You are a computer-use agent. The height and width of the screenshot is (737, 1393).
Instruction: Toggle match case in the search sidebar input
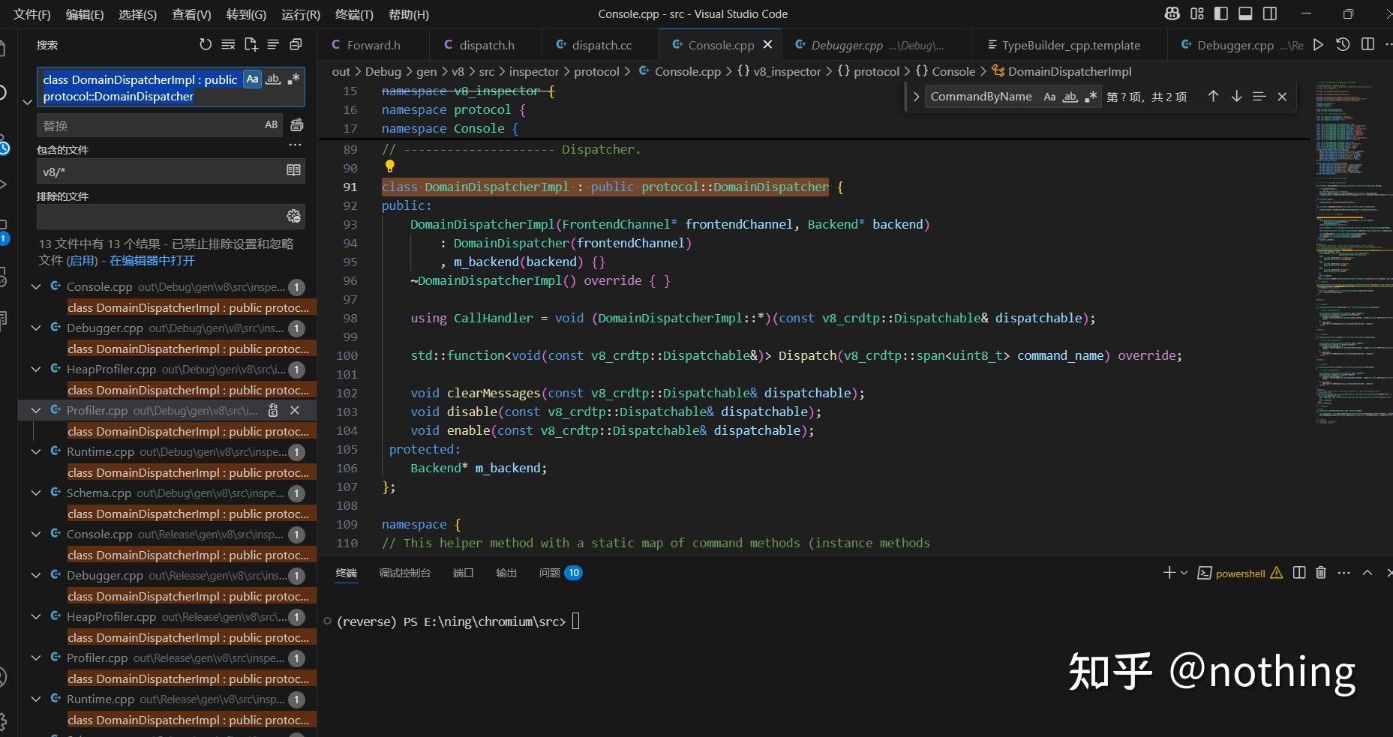click(253, 79)
